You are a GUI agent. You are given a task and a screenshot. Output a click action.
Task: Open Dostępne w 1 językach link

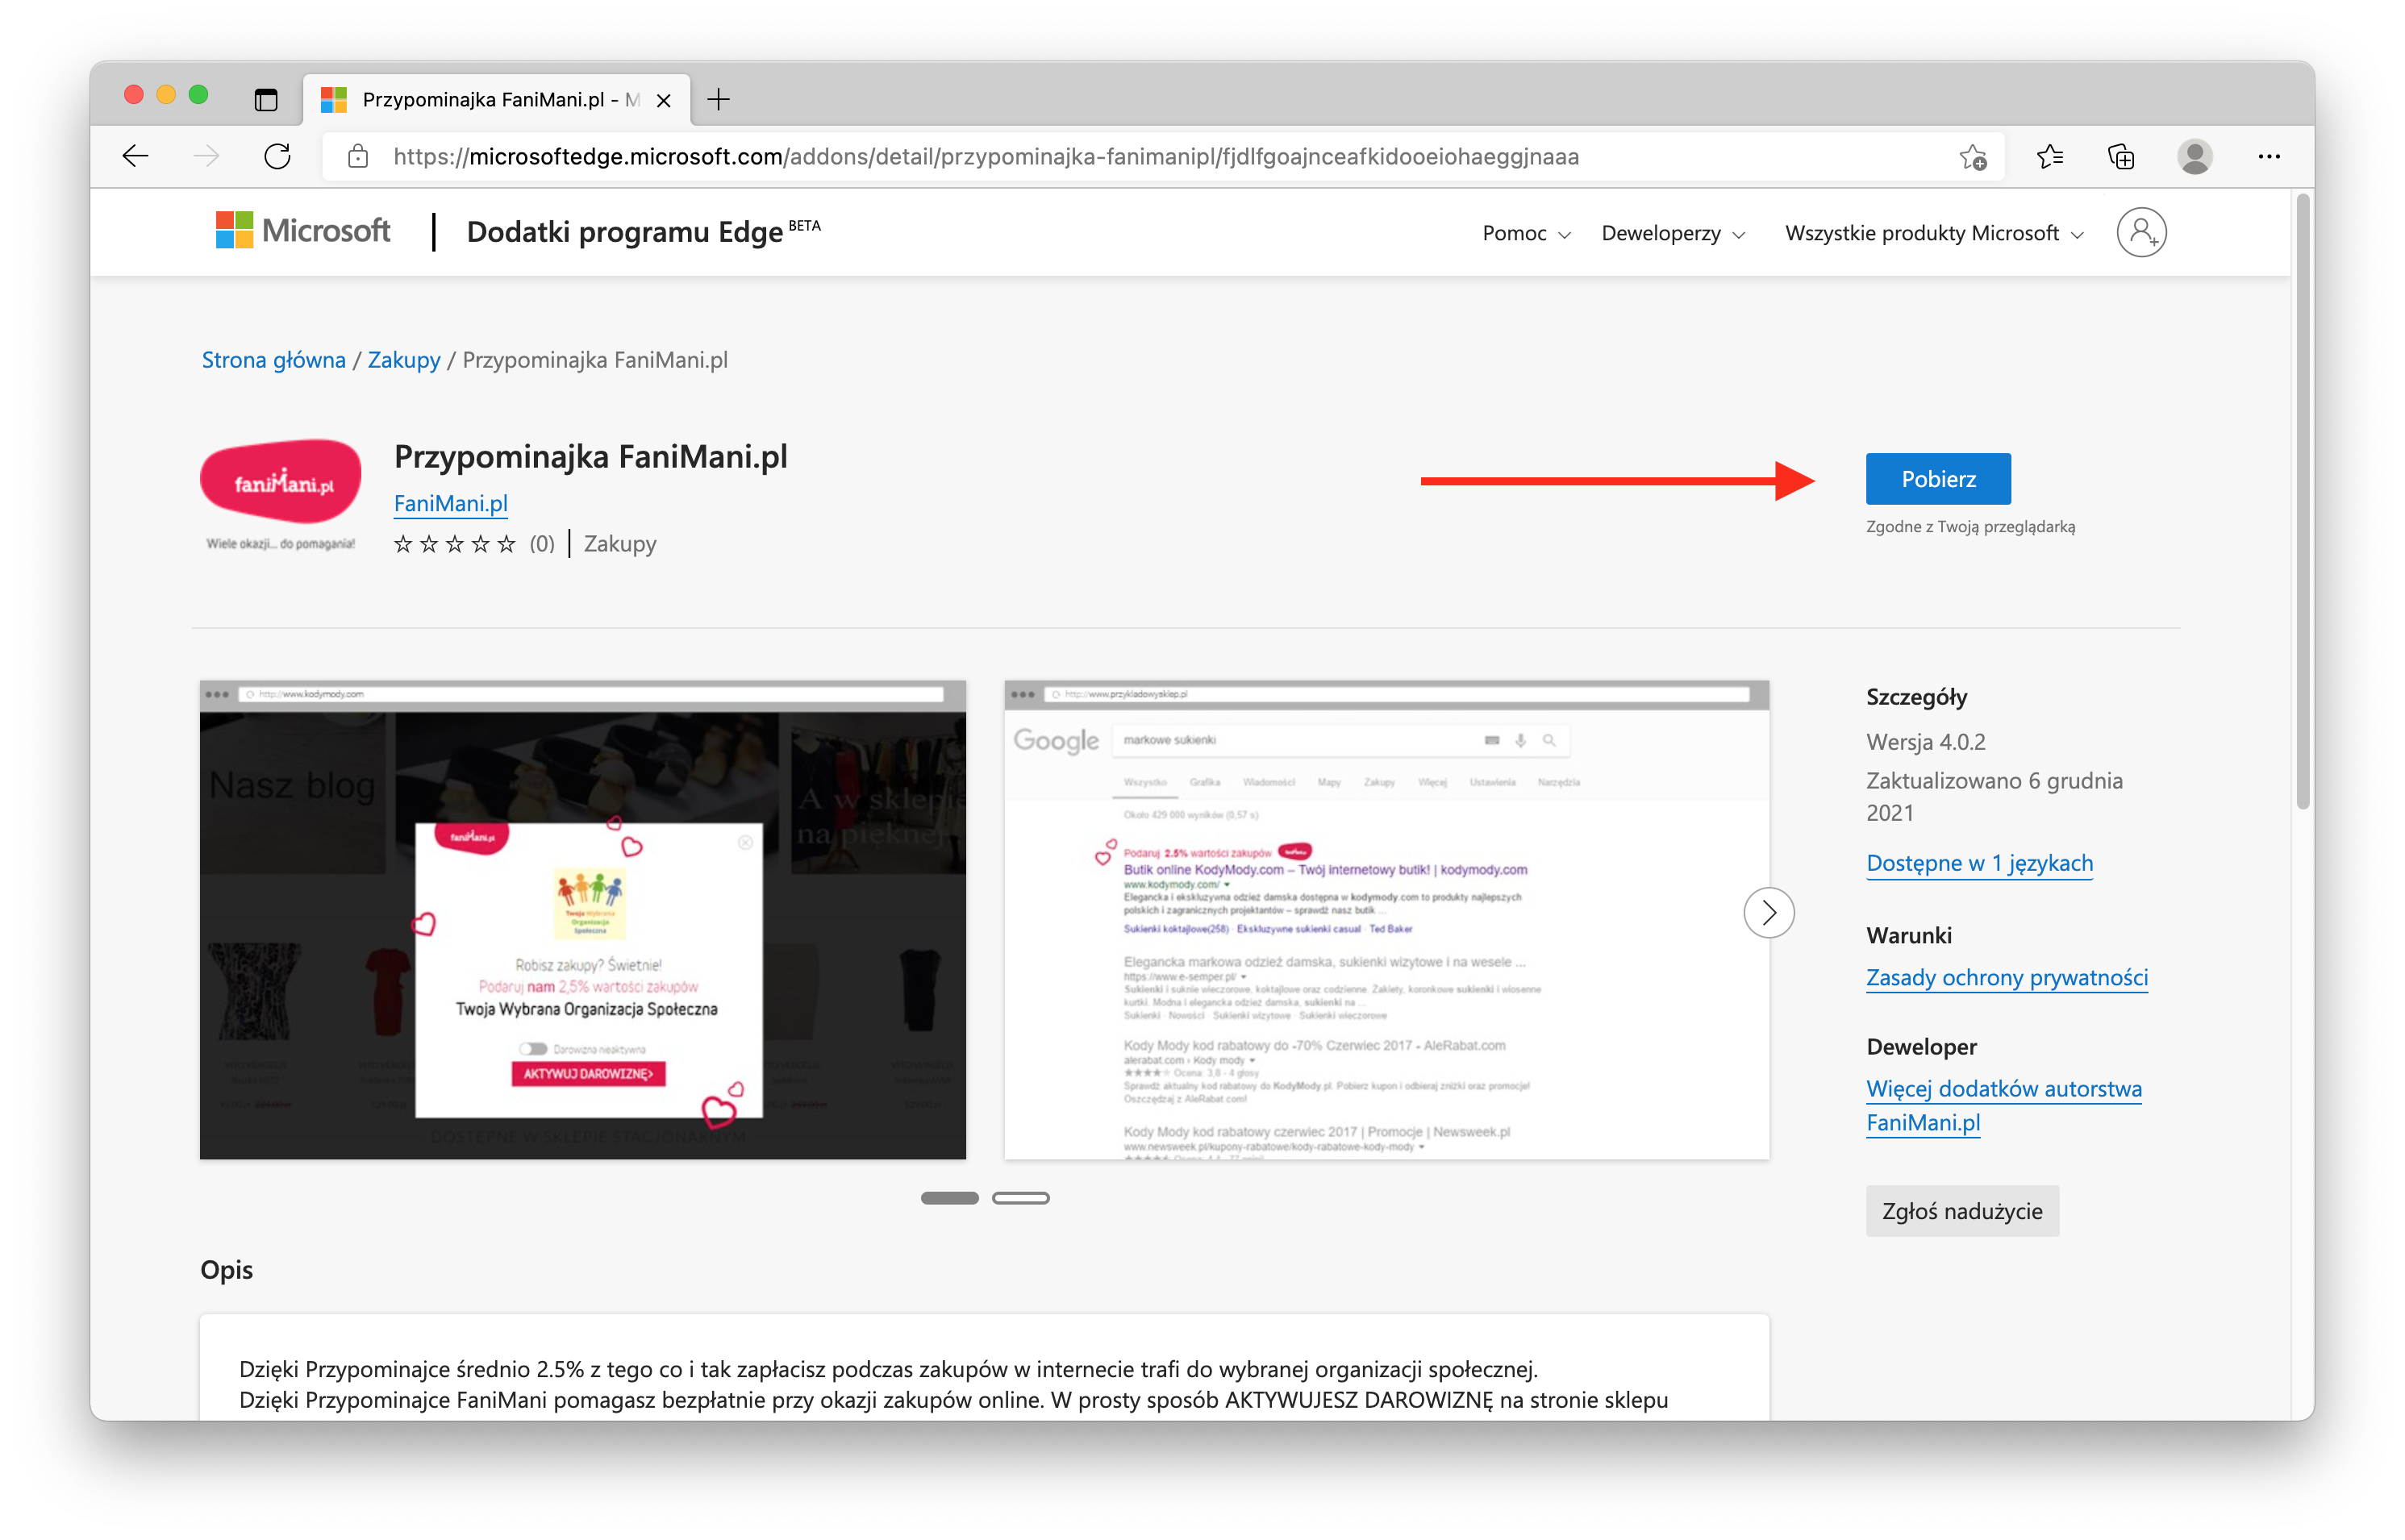pos(1978,863)
